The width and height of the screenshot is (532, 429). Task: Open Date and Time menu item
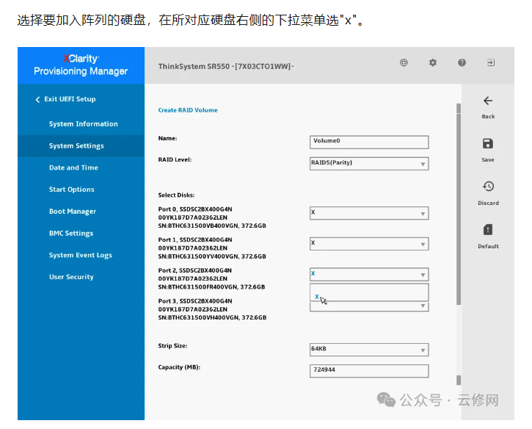[73, 167]
